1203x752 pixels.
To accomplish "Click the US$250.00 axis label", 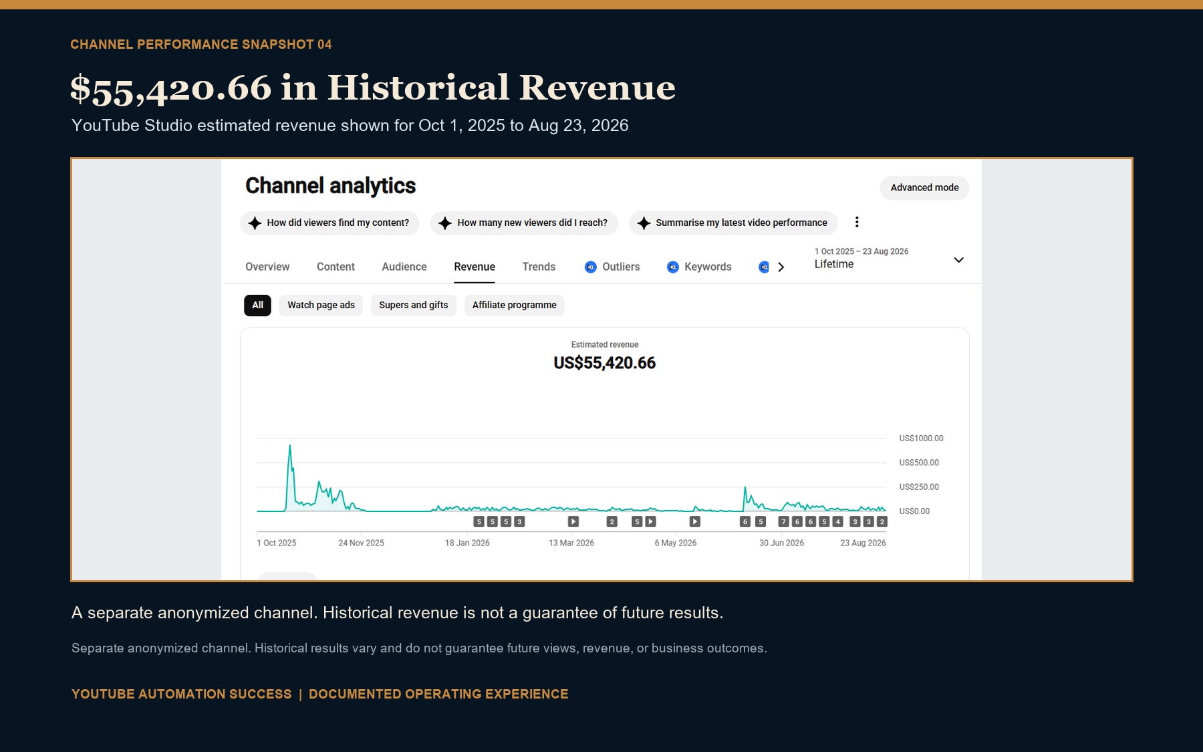I will (919, 487).
